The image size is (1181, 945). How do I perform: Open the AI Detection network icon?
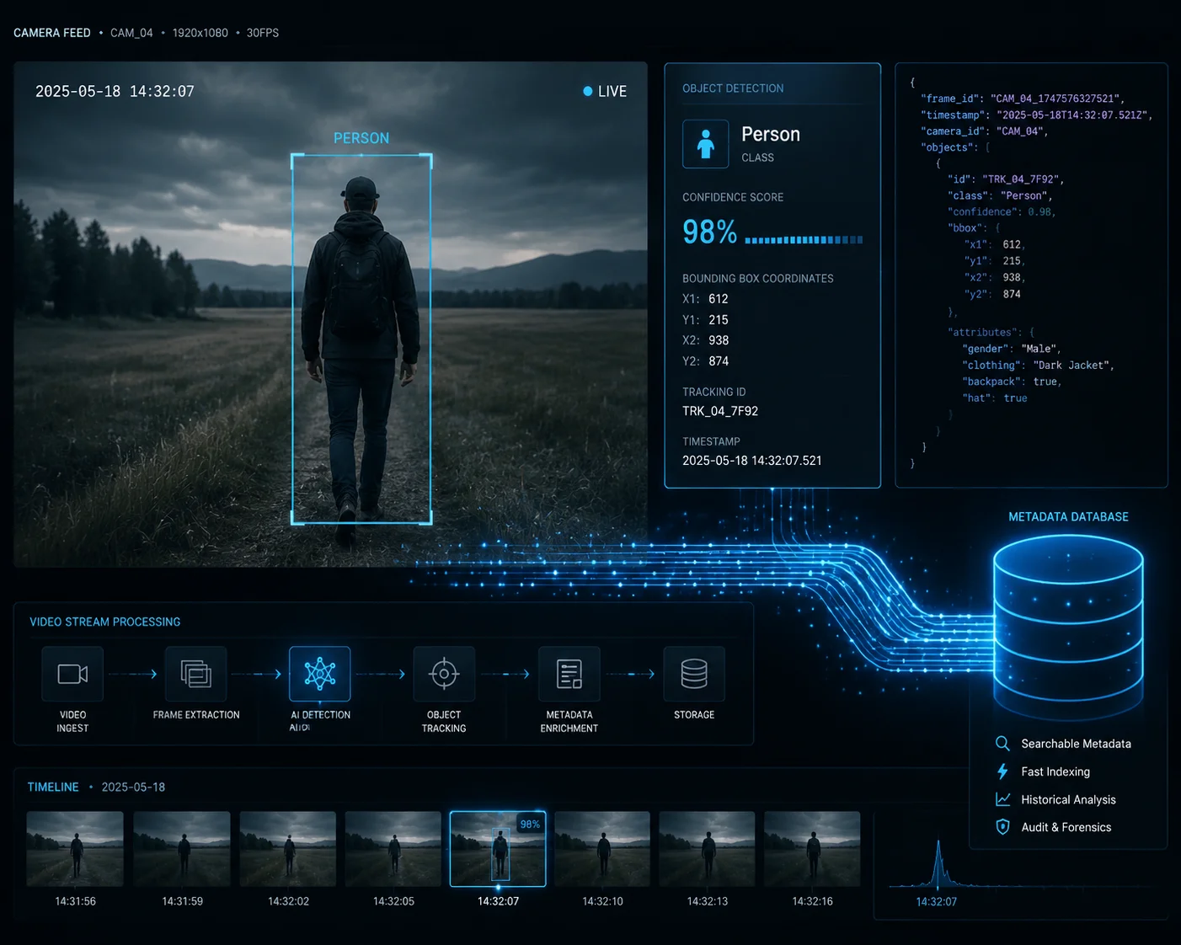click(x=320, y=674)
